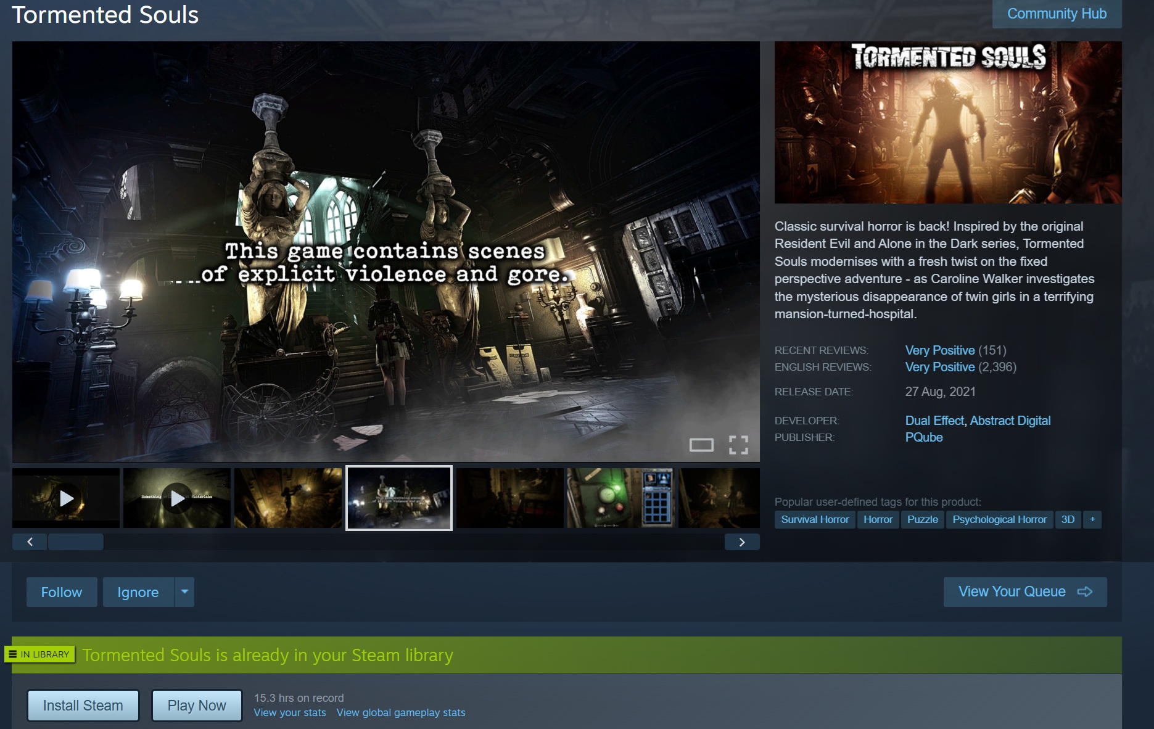This screenshot has width=1154, height=729.
Task: Ignore this game
Action: [138, 592]
